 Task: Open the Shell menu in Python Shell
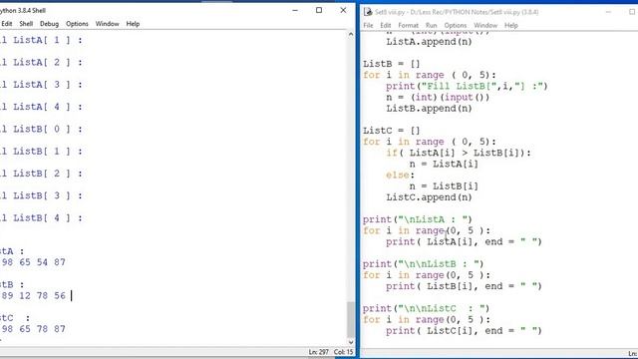pos(26,24)
